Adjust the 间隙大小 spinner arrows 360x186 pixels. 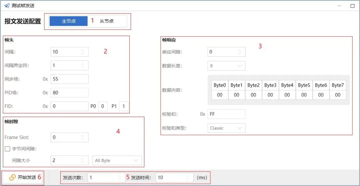click(82, 160)
